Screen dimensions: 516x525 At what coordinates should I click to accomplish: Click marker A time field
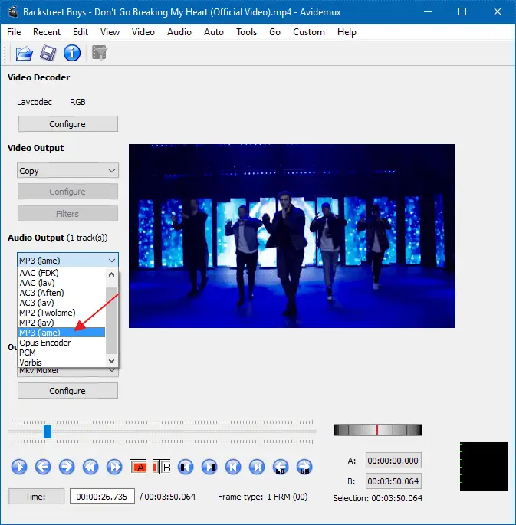click(393, 461)
